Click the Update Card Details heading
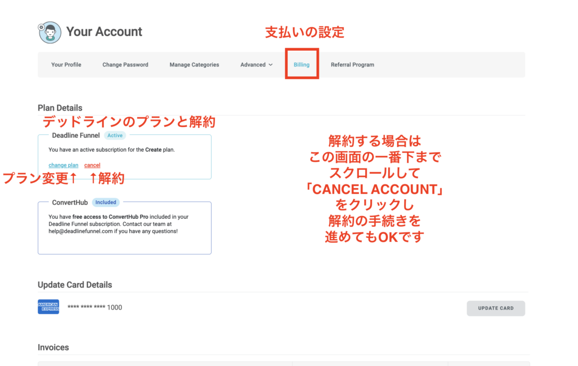 (x=75, y=285)
